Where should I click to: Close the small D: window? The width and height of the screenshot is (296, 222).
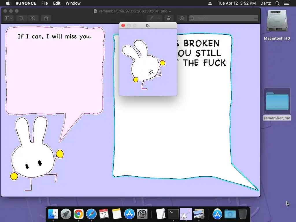(x=123, y=25)
